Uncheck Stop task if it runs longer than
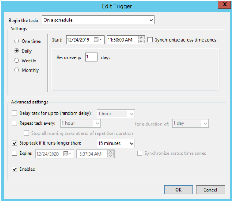Image resolution: width=233 pixels, height=202 pixels. coord(15,143)
